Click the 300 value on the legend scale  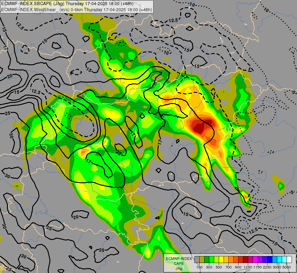point(209,267)
